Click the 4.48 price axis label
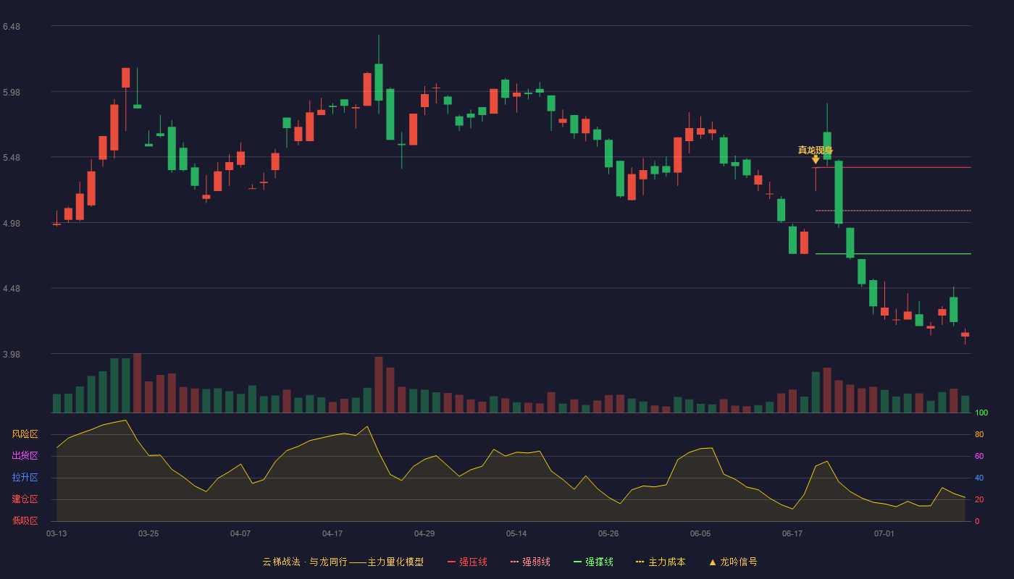This screenshot has height=579, width=1014. point(11,289)
